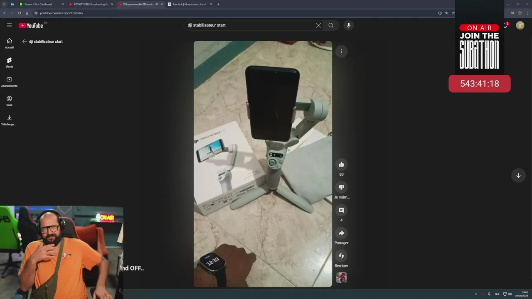Screen dimensions: 532x299
Task: Open the taskbar network display icon
Action: [x=505, y=294]
